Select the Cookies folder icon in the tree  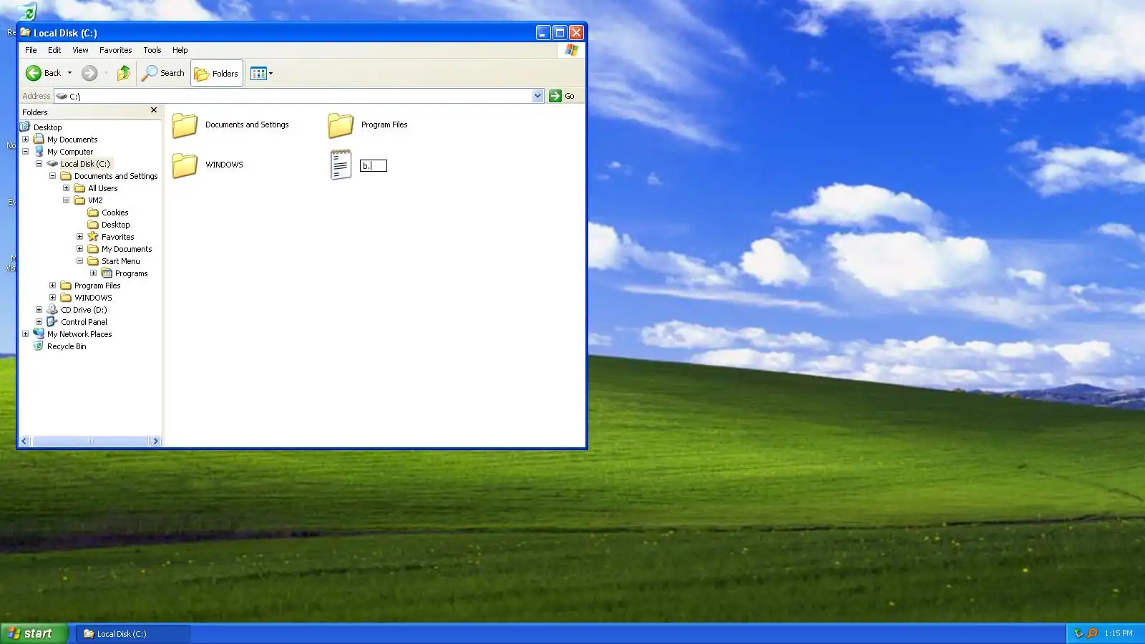pyautogui.click(x=93, y=212)
